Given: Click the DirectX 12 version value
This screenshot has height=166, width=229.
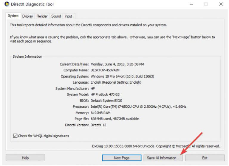Looking at the screenshot, I should pyautogui.click(x=98, y=125).
